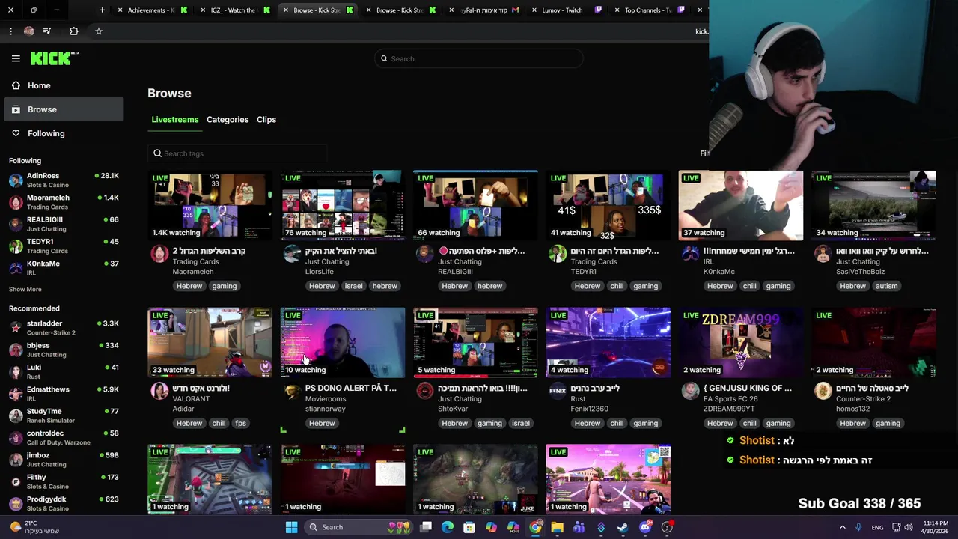Click the autism tag on SasiVeTheBoiz card

click(x=886, y=286)
